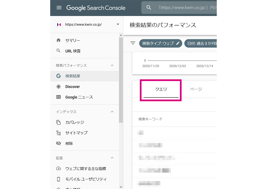Open the filter list icon
The height and width of the screenshot is (189, 267).
(133, 43)
